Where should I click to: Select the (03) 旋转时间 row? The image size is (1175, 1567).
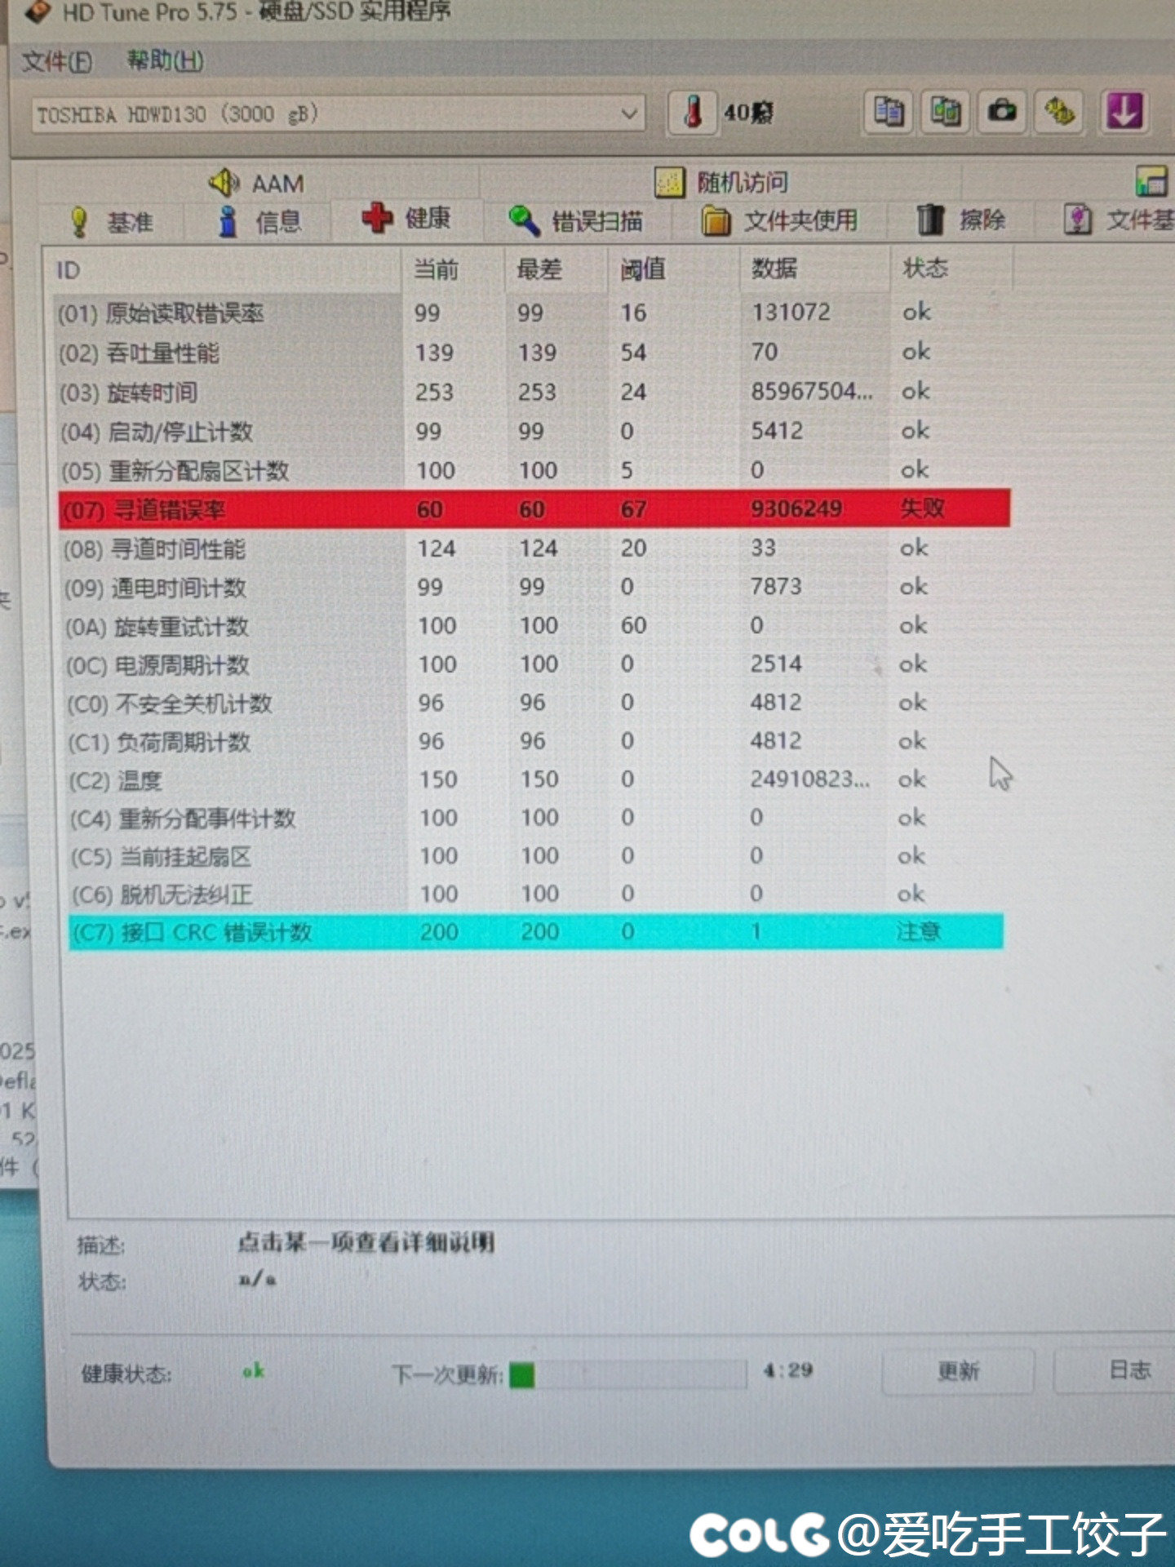click(x=534, y=392)
